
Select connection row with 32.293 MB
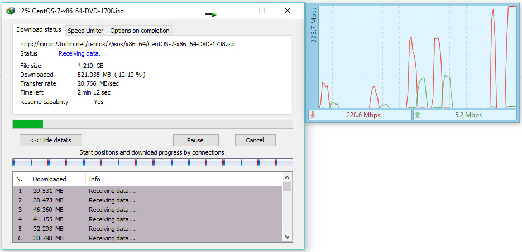[x=147, y=229]
